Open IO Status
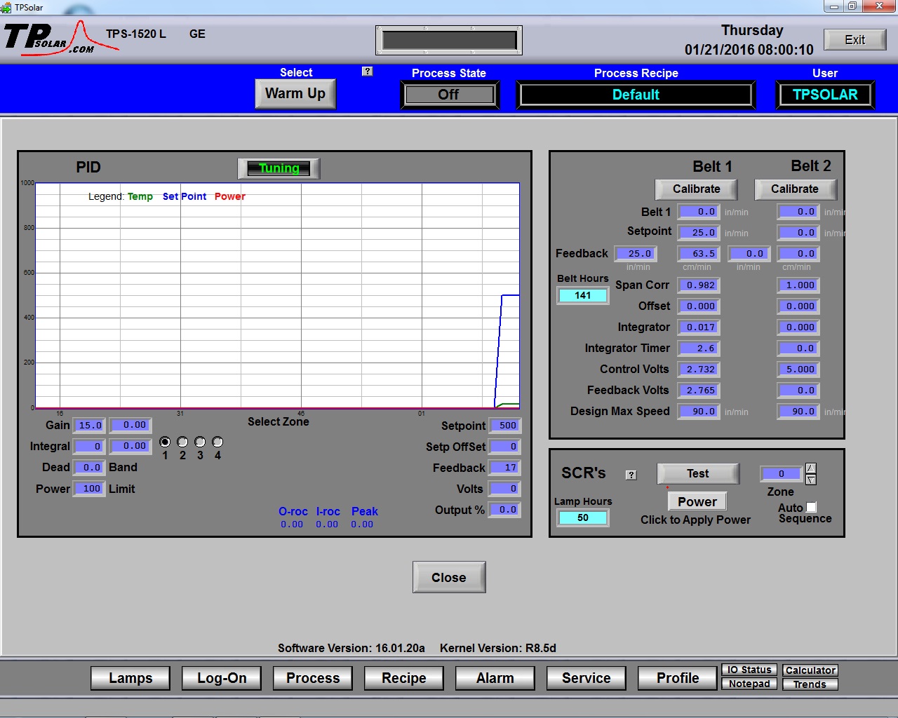Screen dimensions: 898x718 (749, 670)
